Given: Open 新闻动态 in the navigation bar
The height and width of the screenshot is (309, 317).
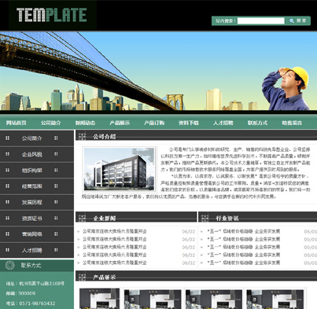Looking at the screenshot, I should pos(85,123).
